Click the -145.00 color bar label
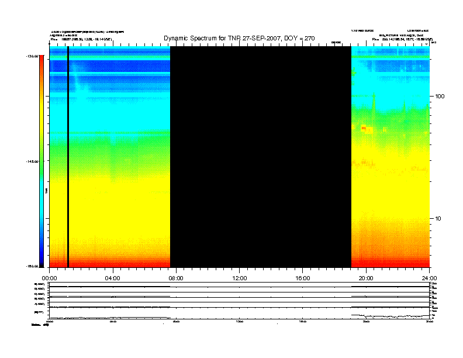This screenshot has width=463, height=358. pyautogui.click(x=32, y=161)
